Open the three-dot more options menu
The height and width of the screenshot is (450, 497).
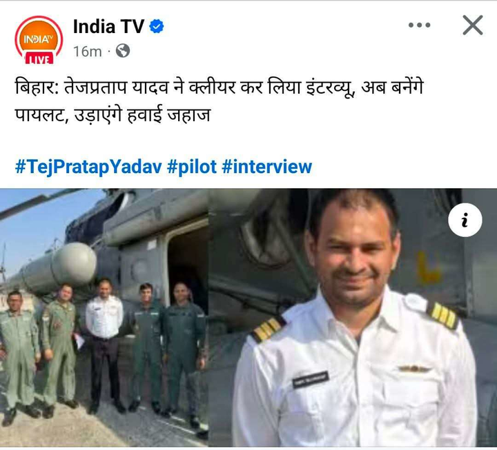click(x=419, y=25)
